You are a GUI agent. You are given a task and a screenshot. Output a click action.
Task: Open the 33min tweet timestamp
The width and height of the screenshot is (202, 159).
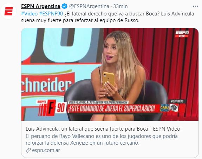coord(120,6)
